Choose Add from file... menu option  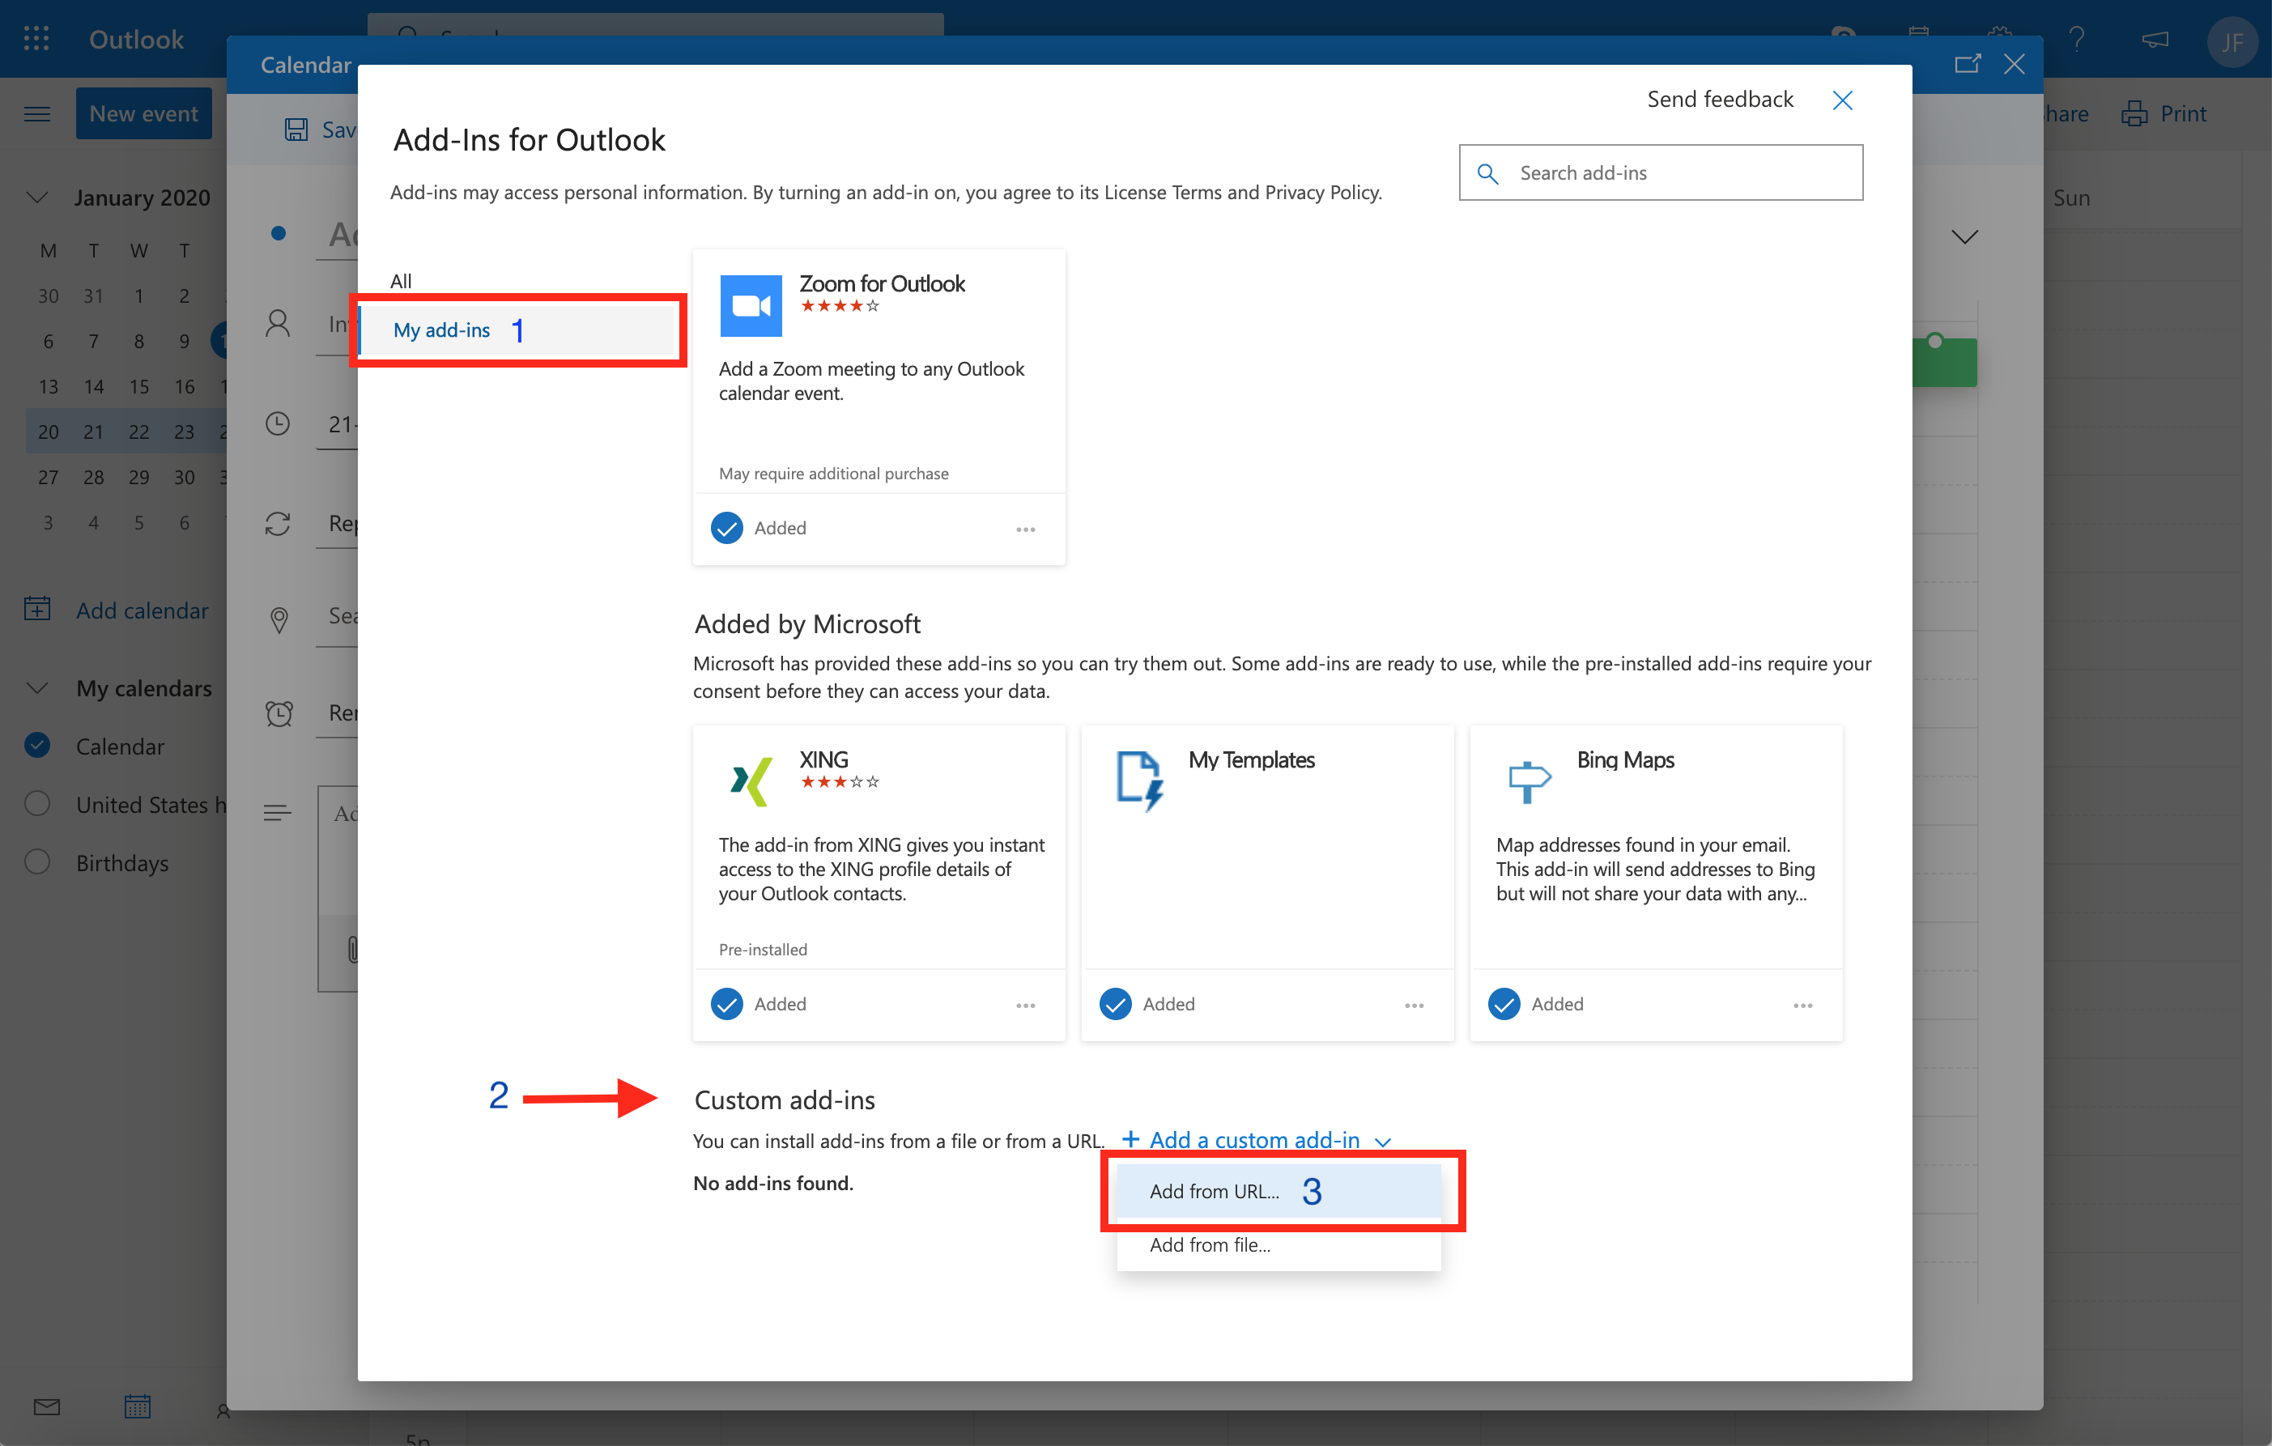pyautogui.click(x=1279, y=1245)
